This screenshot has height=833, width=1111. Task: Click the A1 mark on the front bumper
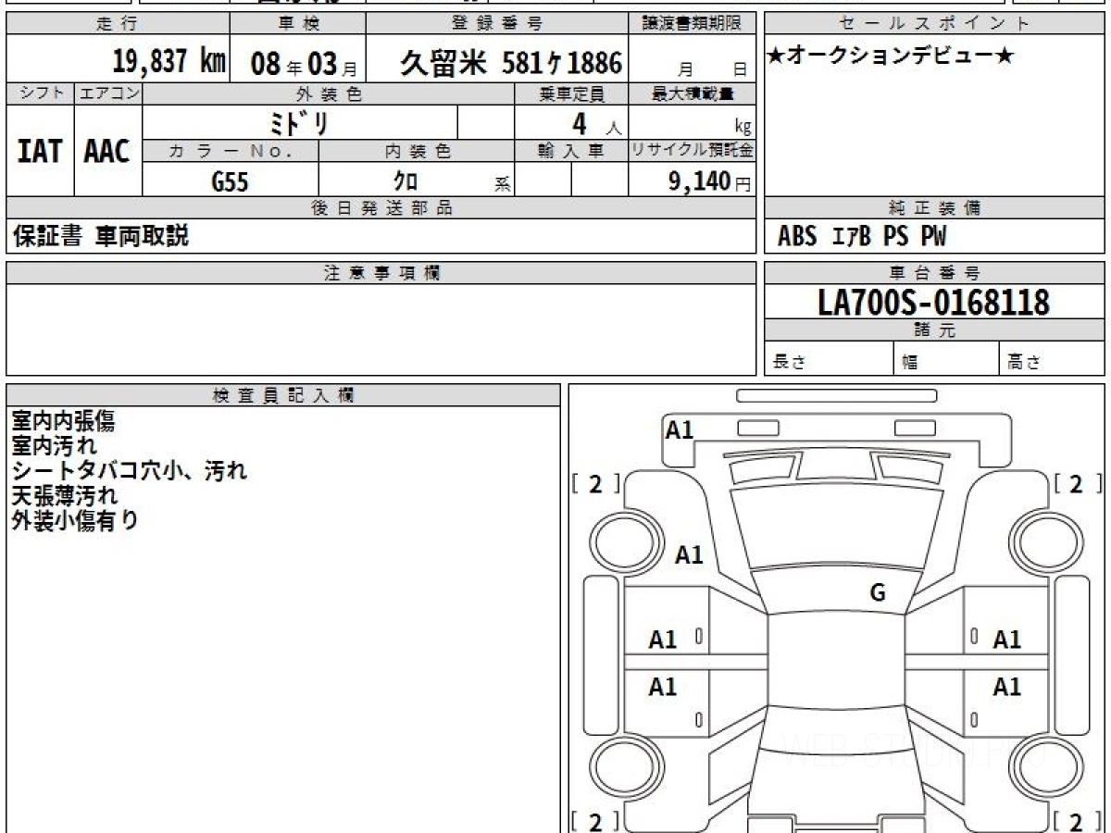click(x=680, y=429)
